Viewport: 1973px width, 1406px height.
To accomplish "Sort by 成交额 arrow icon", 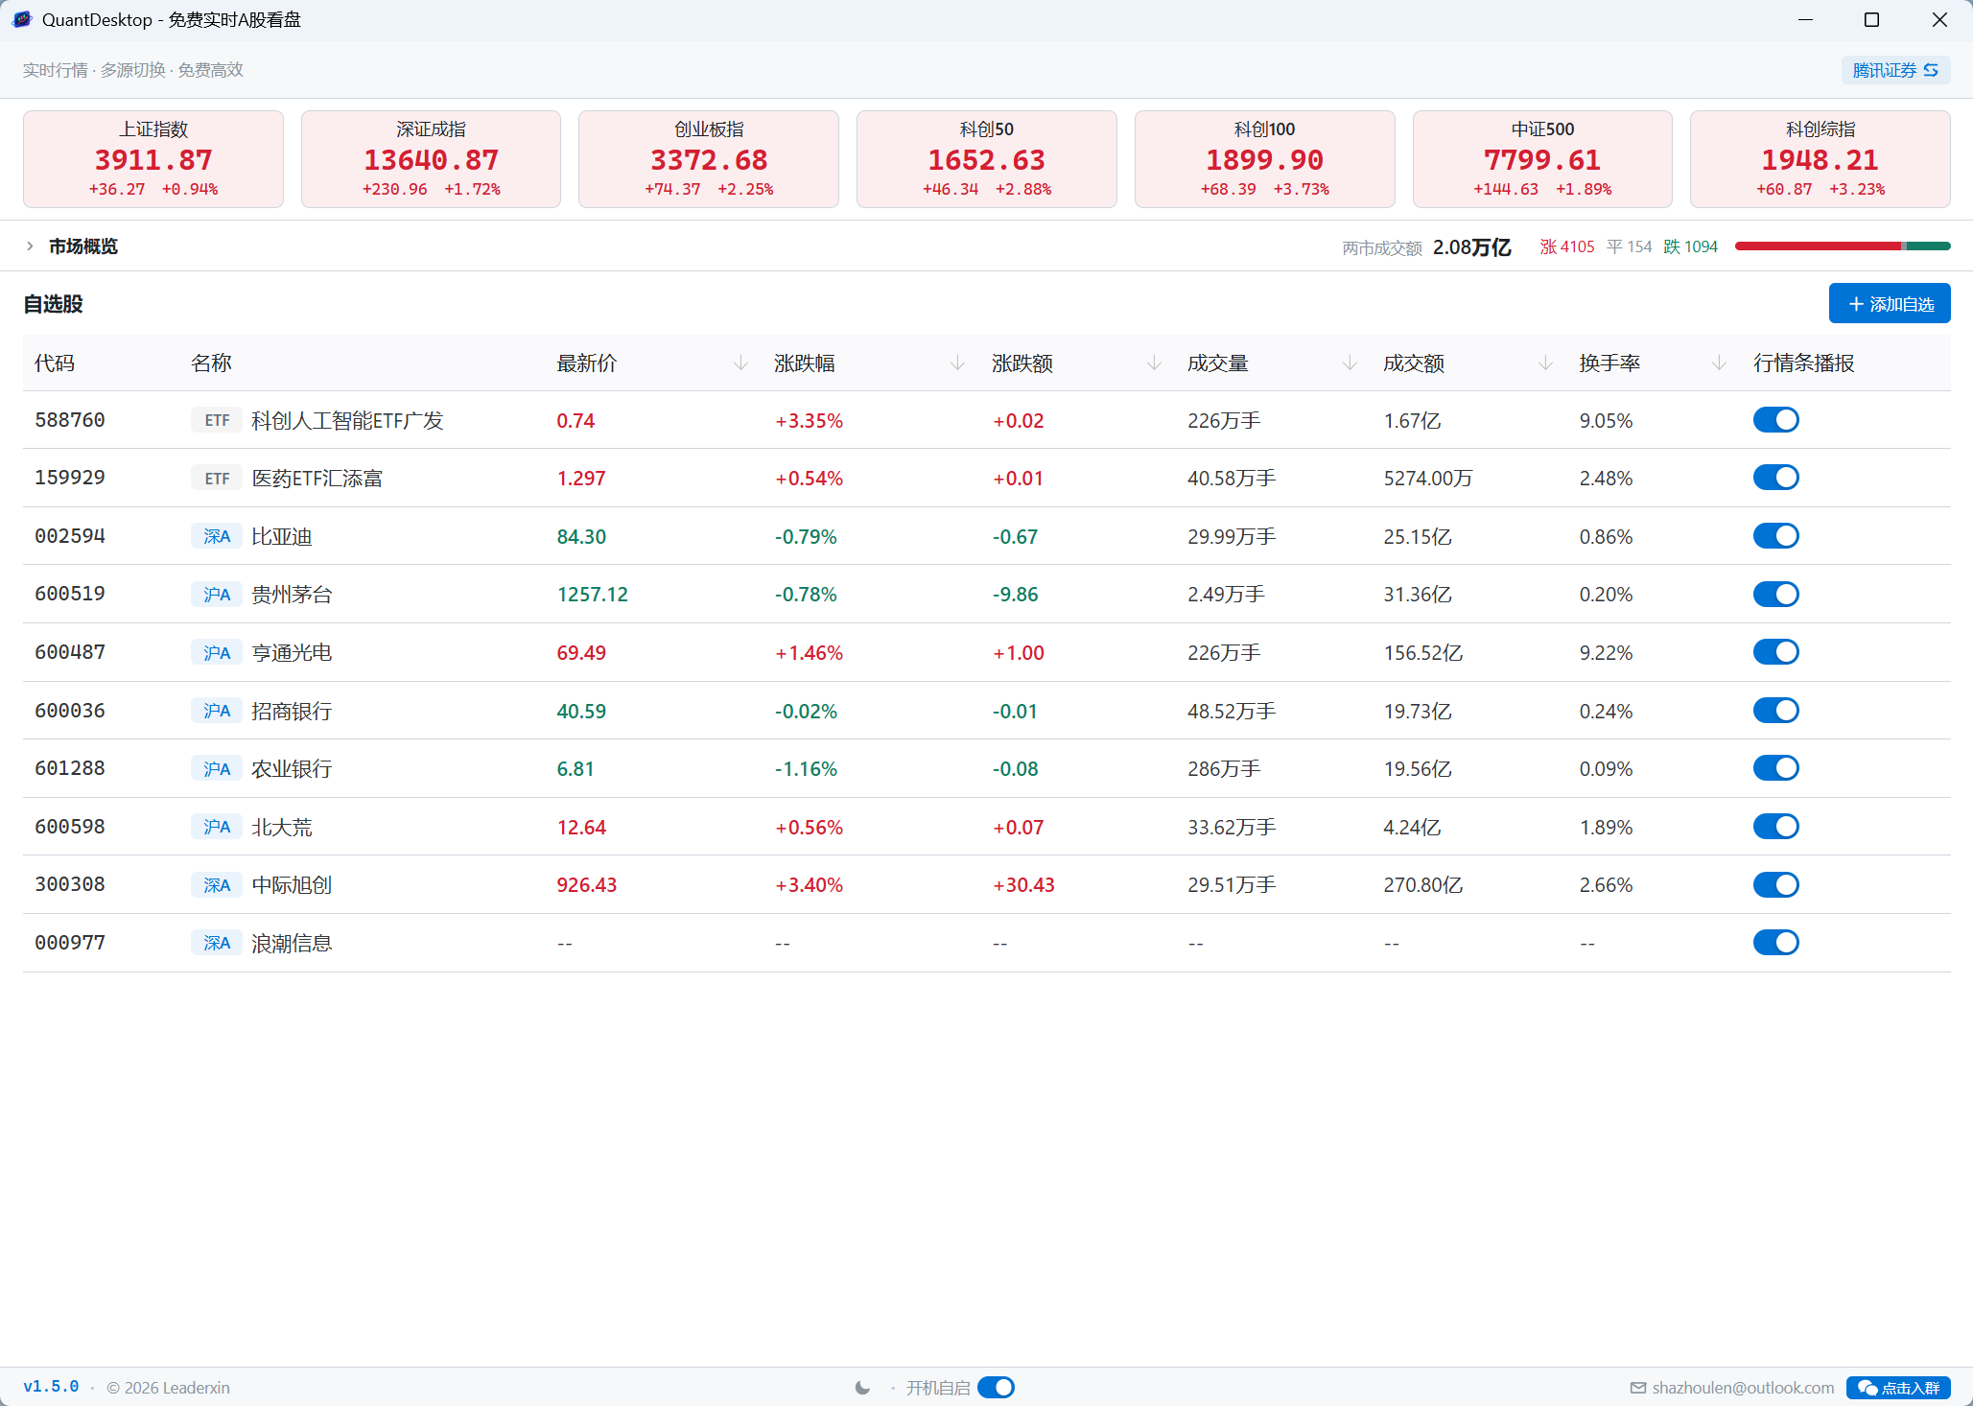I will click(x=1545, y=363).
